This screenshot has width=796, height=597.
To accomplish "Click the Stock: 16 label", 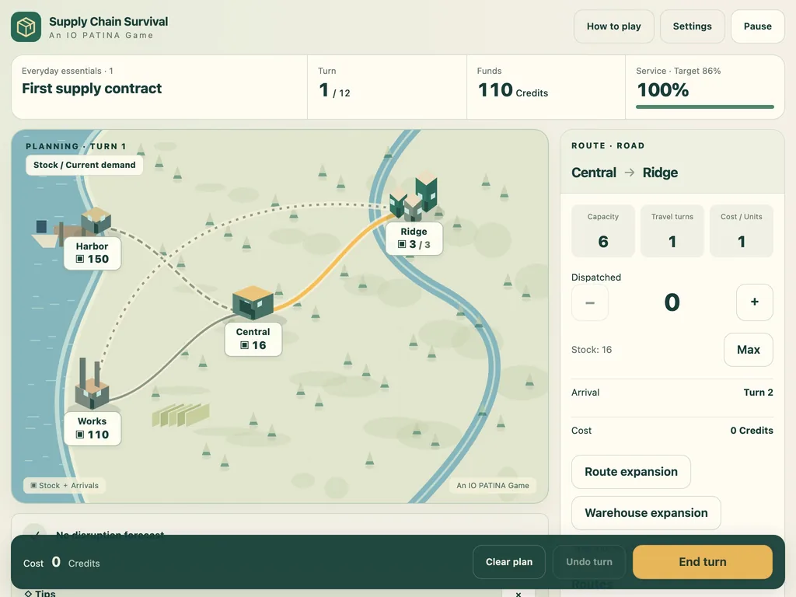I will point(592,350).
